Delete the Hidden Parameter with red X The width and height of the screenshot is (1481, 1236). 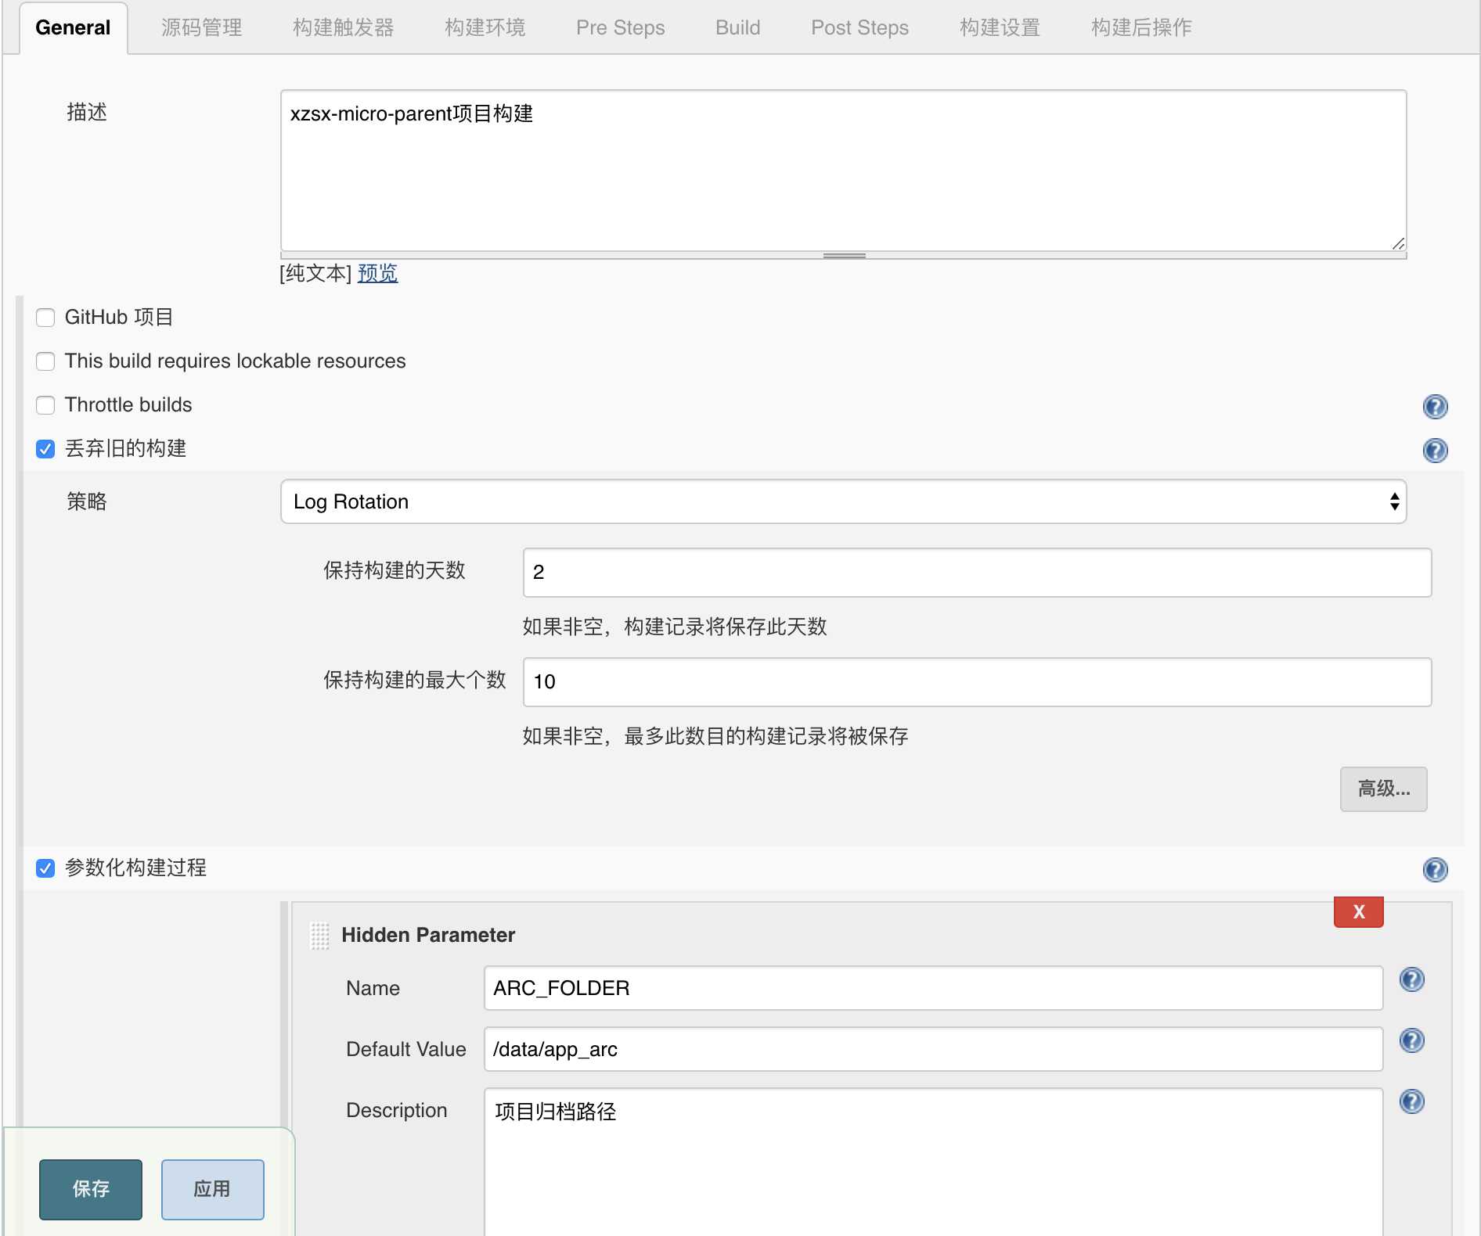tap(1358, 911)
